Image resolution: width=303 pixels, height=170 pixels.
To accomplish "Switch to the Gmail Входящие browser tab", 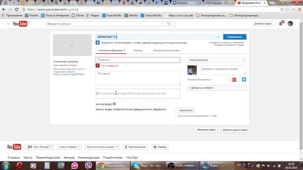I will (x=219, y=3).
